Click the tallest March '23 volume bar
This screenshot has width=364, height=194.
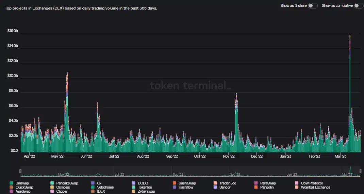(x=350, y=93)
